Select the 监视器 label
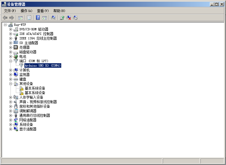This screenshot has width=226, height=165. (x=24, y=75)
